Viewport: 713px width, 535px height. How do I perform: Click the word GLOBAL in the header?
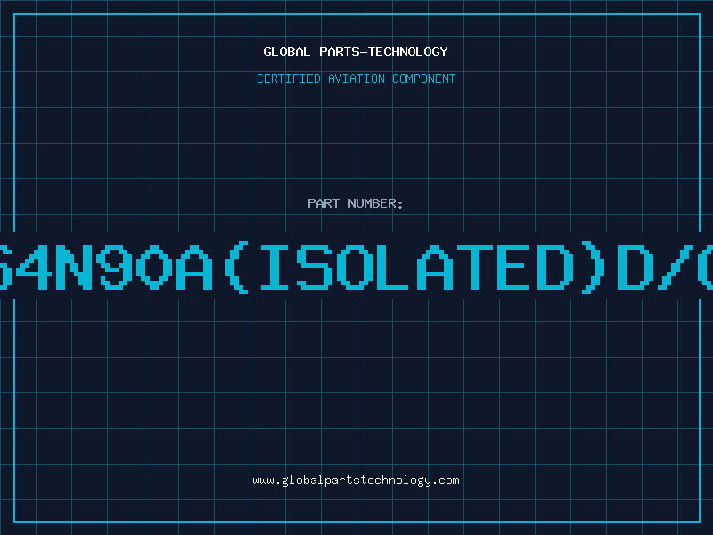point(286,52)
